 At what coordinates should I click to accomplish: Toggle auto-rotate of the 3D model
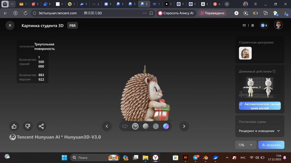pos(125,126)
